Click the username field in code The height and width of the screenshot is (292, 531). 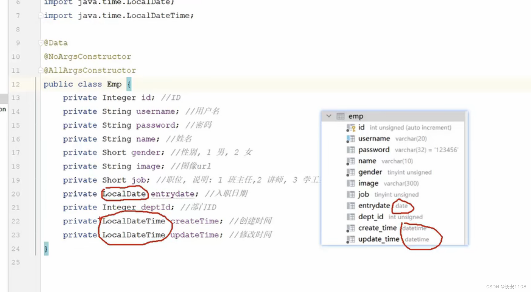pyautogui.click(x=156, y=112)
